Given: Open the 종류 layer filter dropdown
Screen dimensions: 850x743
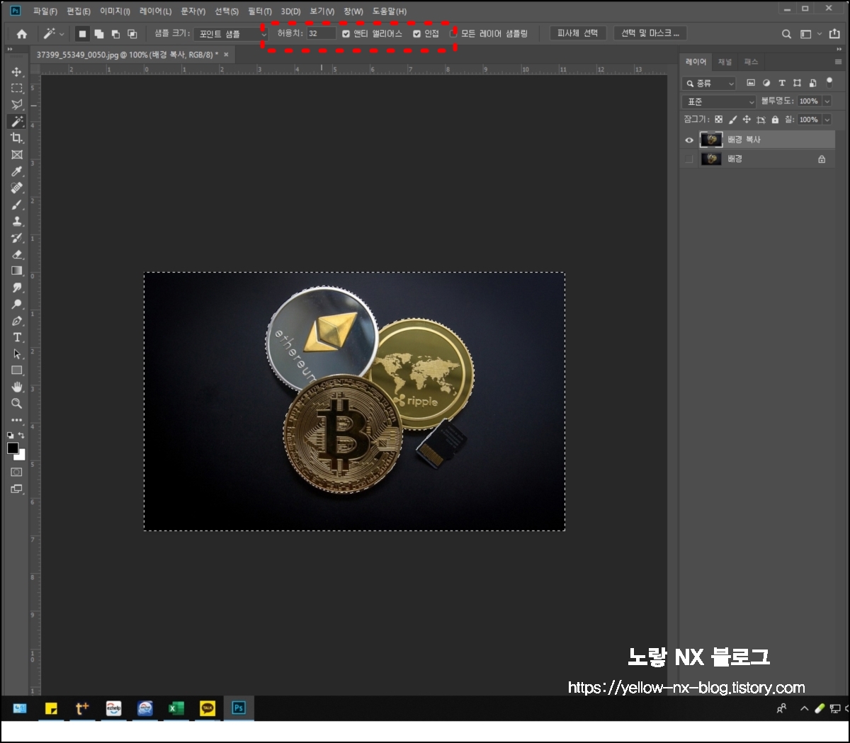Looking at the screenshot, I should pyautogui.click(x=710, y=84).
